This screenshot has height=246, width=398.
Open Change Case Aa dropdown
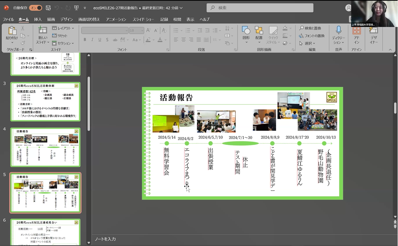point(136,40)
